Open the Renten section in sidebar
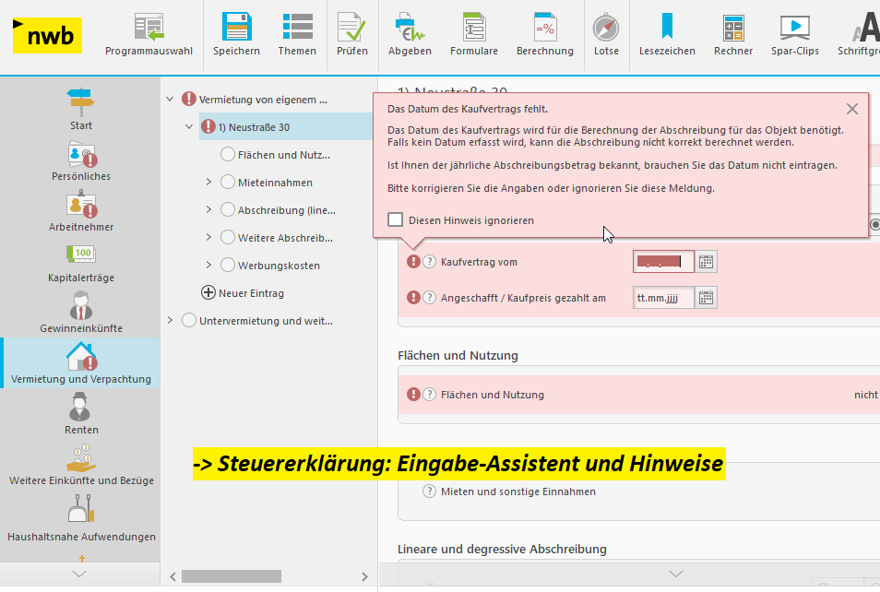This screenshot has height=592, width=880. click(81, 414)
